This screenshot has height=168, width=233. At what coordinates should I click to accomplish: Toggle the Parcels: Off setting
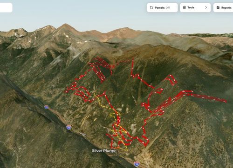coord(162,7)
